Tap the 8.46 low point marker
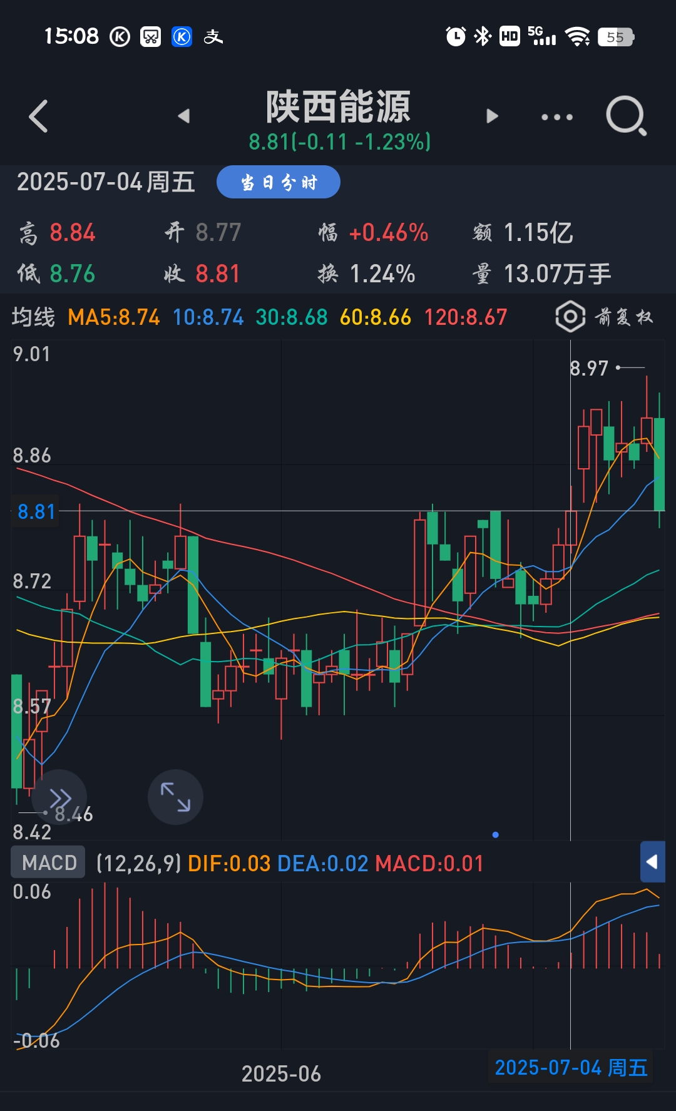The width and height of the screenshot is (676, 1111). (74, 814)
